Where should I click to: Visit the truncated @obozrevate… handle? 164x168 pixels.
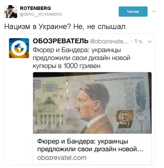pyautogui.click(x=109, y=41)
